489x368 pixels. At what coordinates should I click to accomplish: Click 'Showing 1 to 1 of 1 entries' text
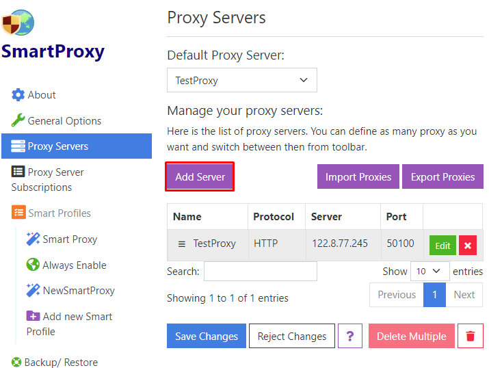click(228, 298)
